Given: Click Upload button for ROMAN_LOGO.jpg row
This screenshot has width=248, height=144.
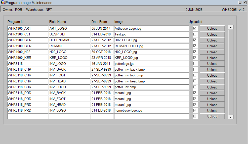Looking at the screenshot, I should (212, 46).
